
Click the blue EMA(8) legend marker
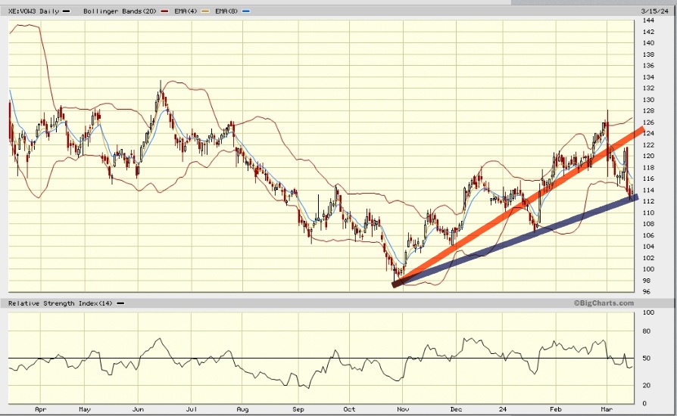[x=246, y=11]
